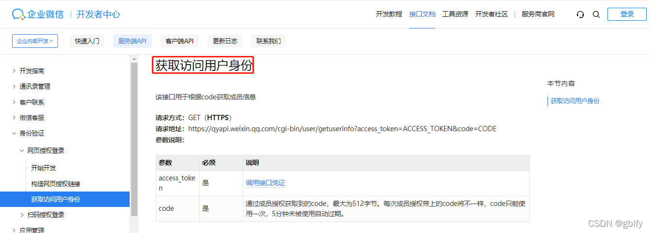
Task: Open the 开发教程 menu
Action: [x=389, y=14]
